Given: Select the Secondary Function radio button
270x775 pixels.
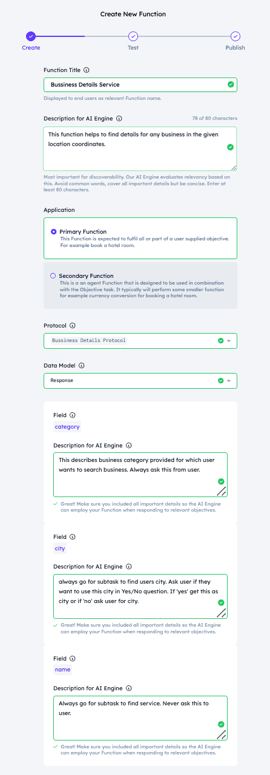Looking at the screenshot, I should 53,275.
